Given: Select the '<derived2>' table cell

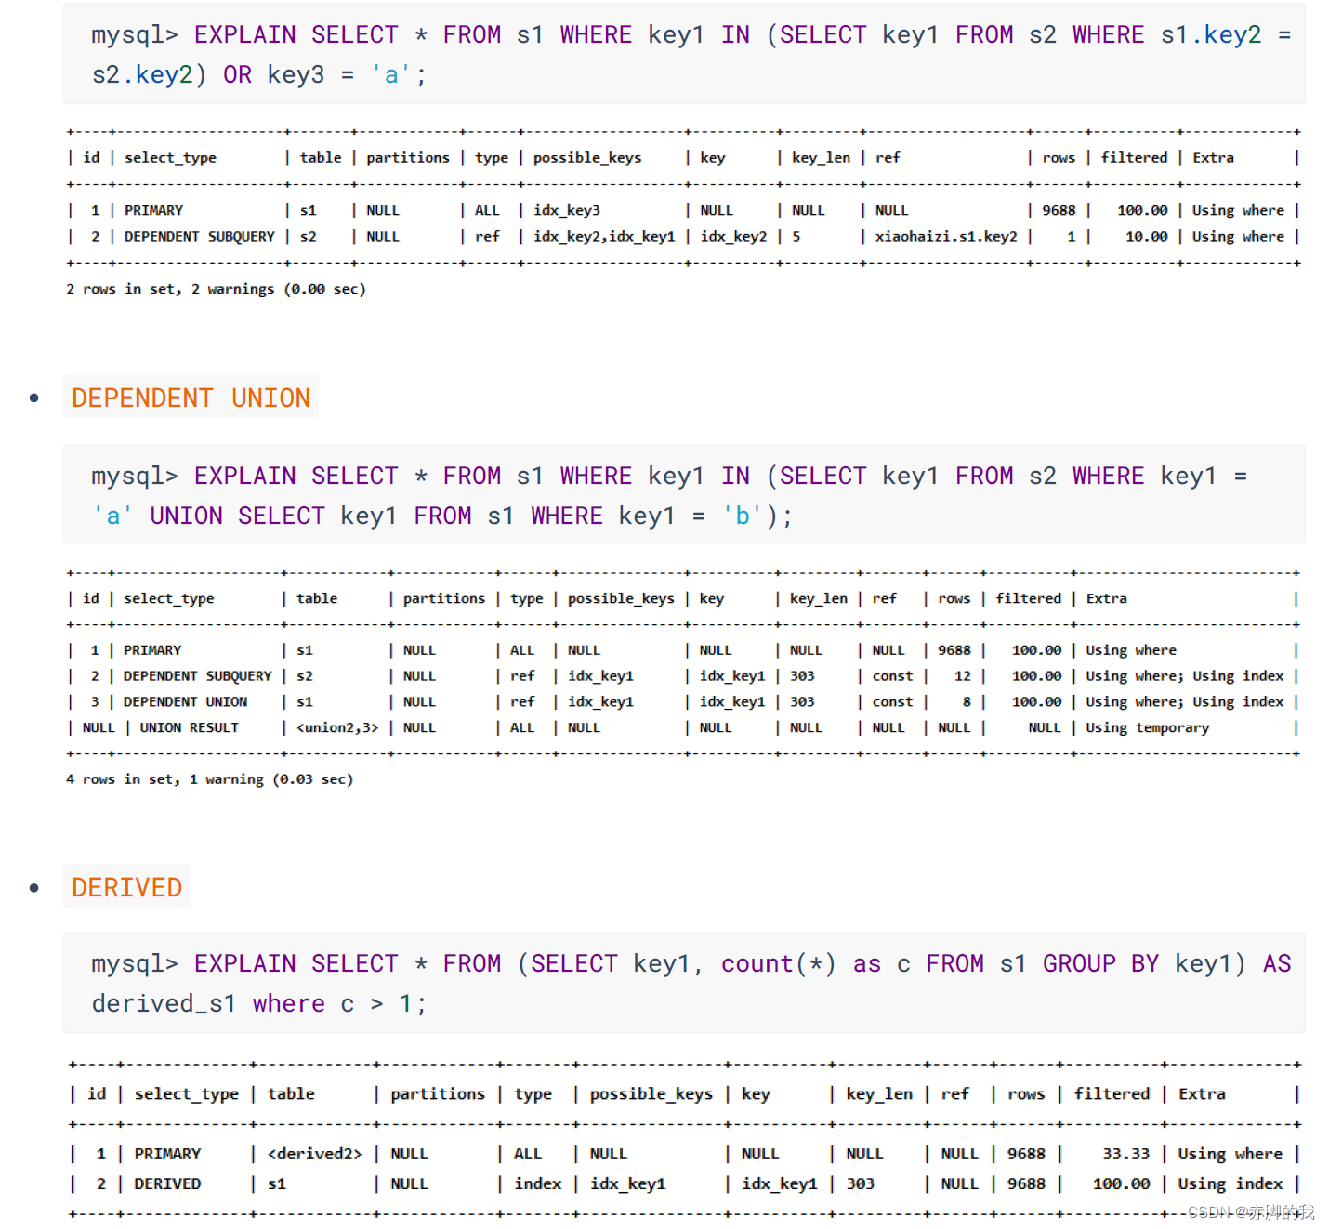Looking at the screenshot, I should pos(314,1154).
